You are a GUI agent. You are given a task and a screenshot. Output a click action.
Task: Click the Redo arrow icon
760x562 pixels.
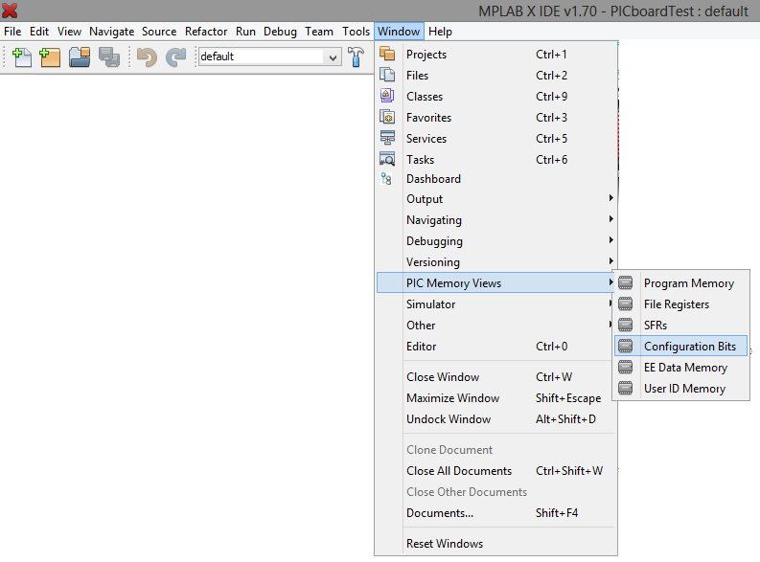click(x=175, y=57)
